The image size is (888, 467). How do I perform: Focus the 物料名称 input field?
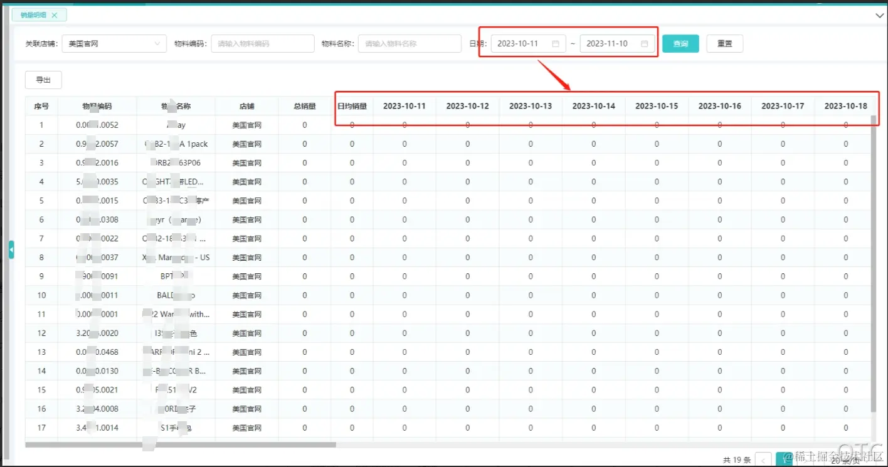click(410, 44)
